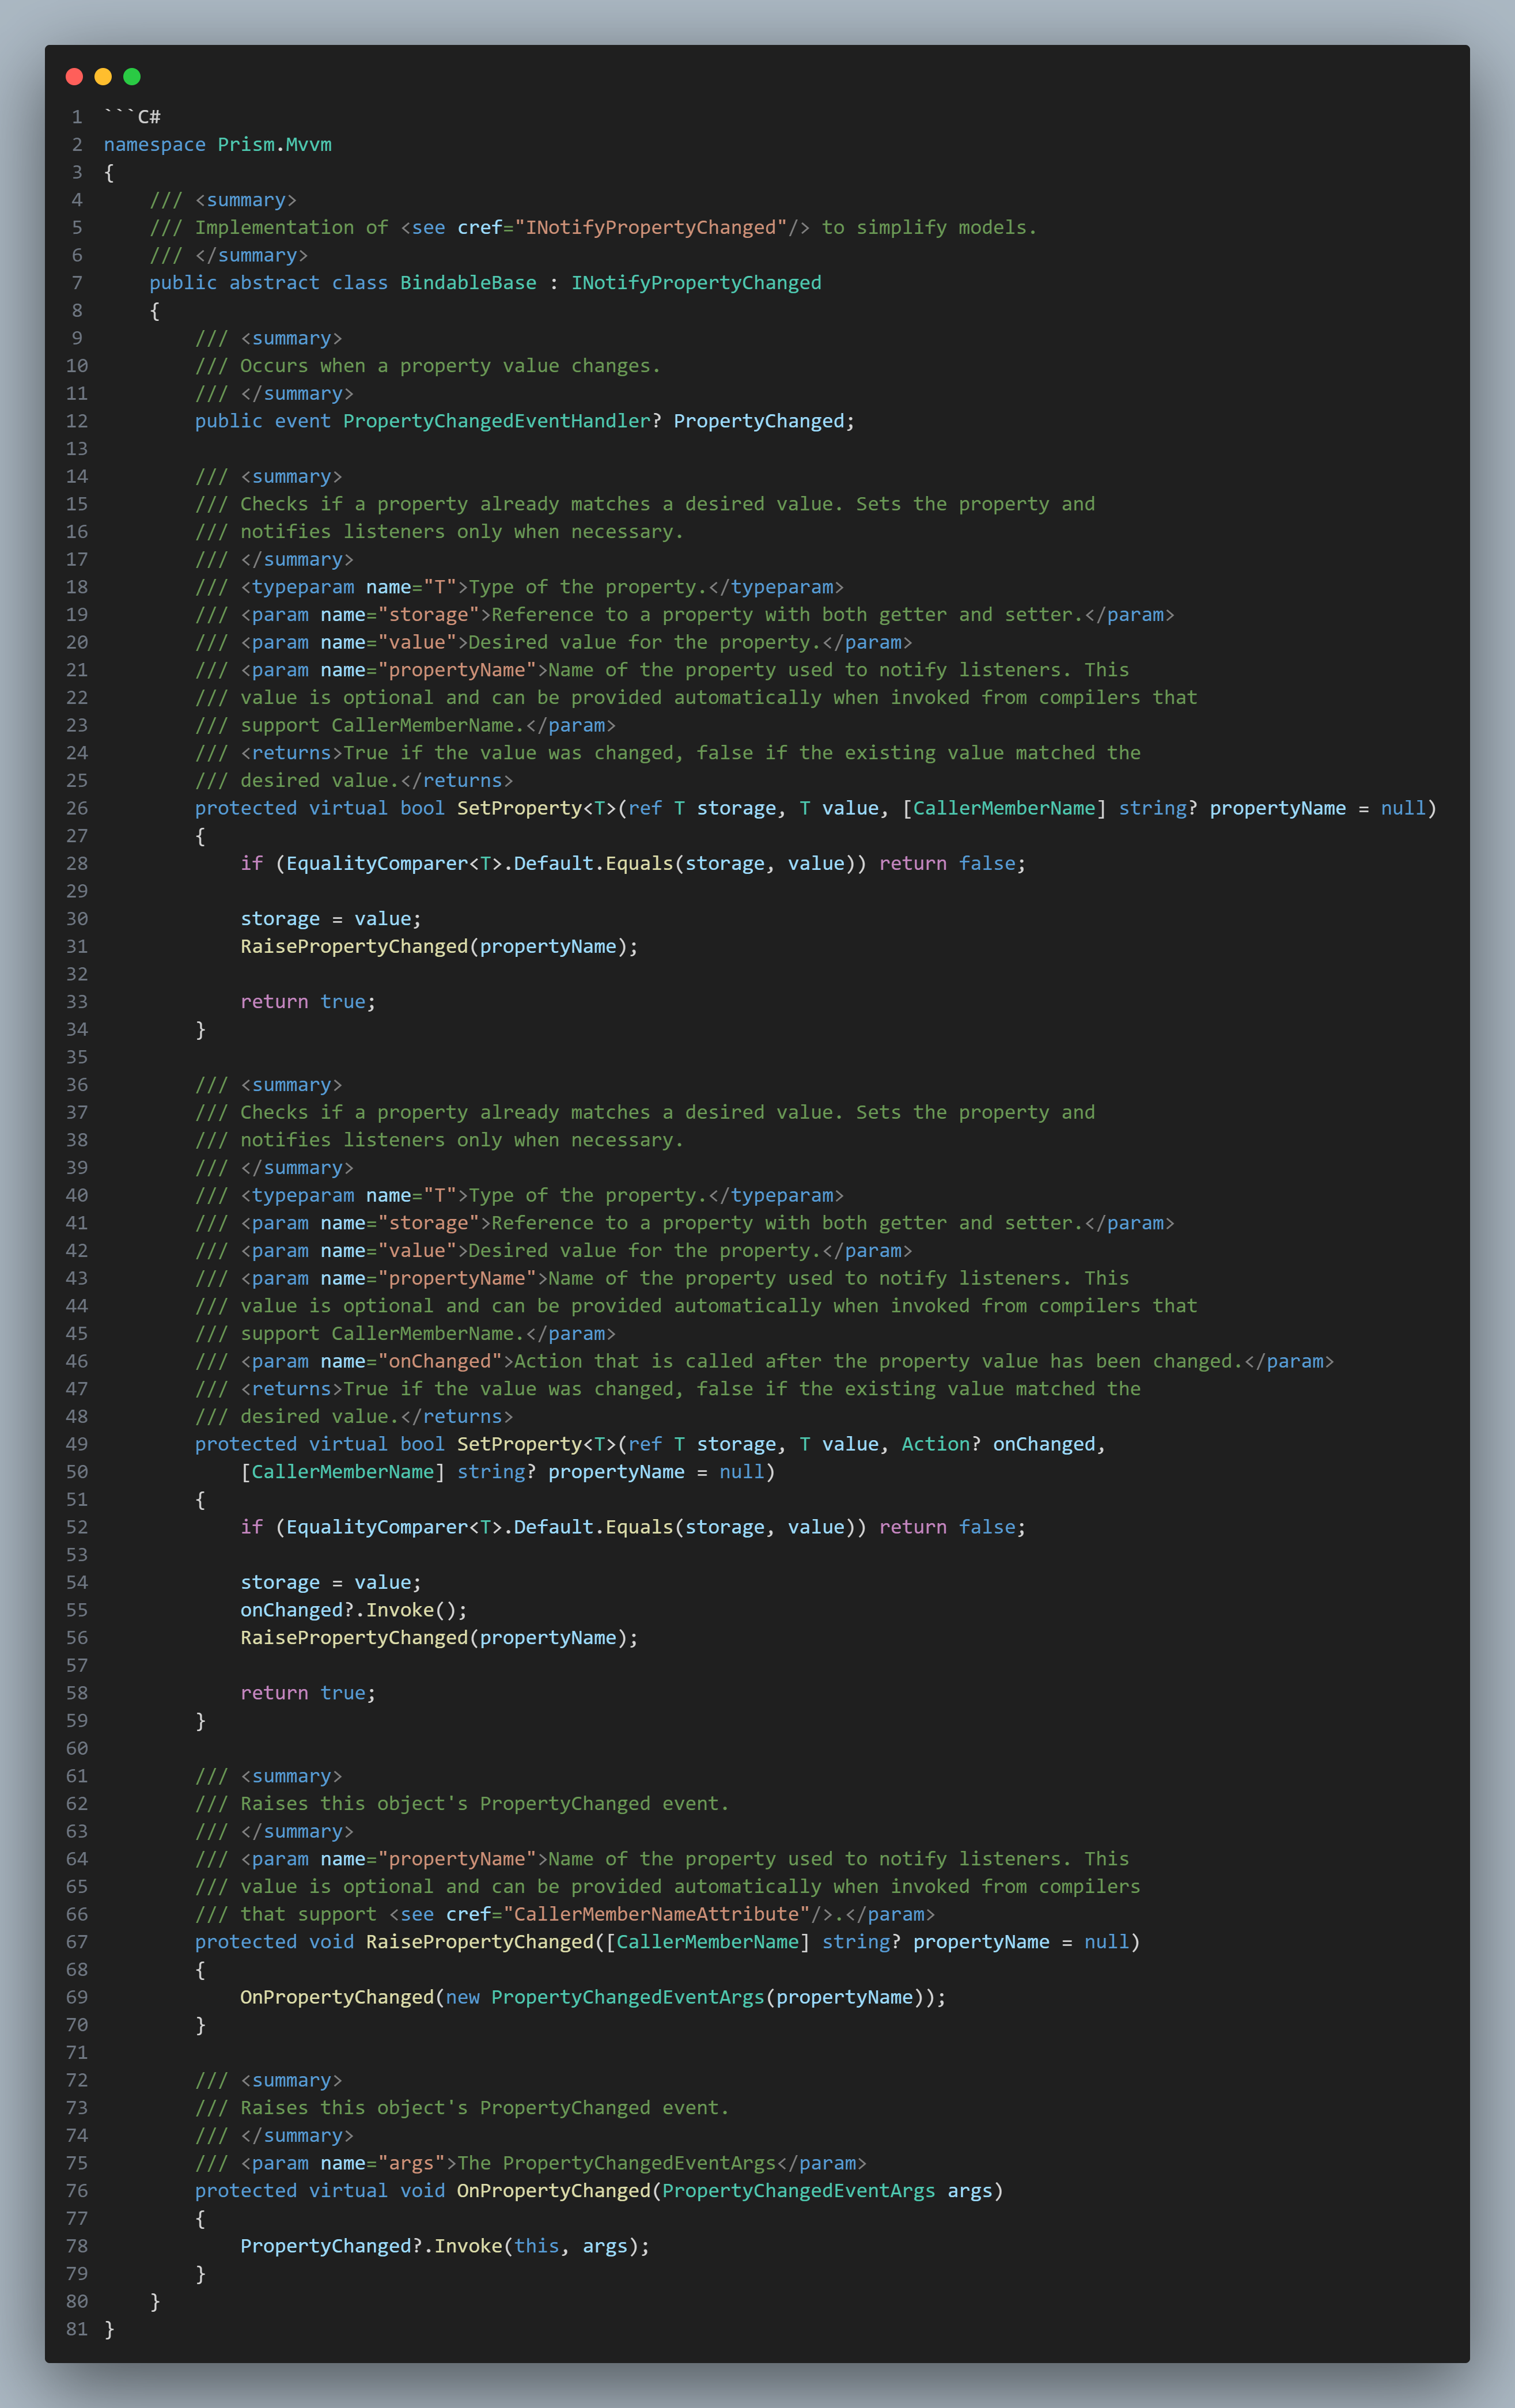Click line number 81 in the gutter

[77, 2329]
